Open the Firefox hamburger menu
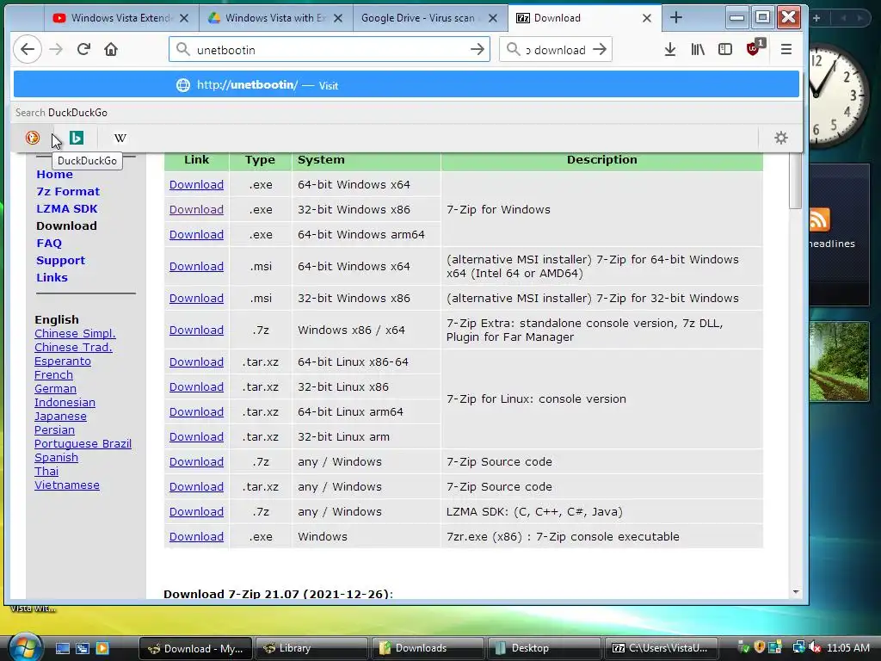 click(x=786, y=49)
